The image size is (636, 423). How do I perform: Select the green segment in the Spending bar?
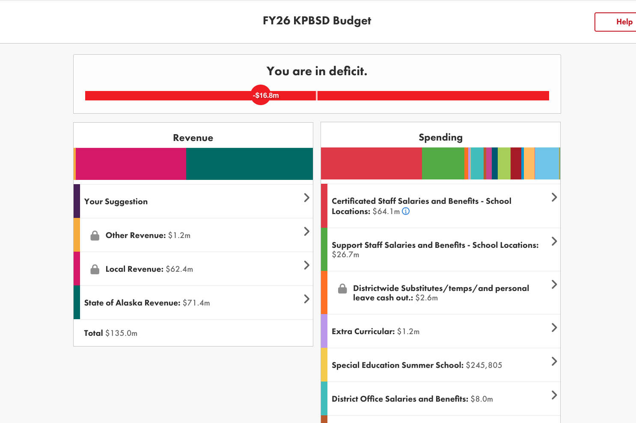click(443, 163)
